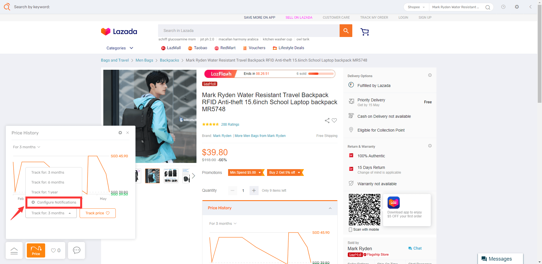Screen dimensions: 542x264
Task: Navigate to Bags and Travel breadcrumb
Action: pos(115,60)
